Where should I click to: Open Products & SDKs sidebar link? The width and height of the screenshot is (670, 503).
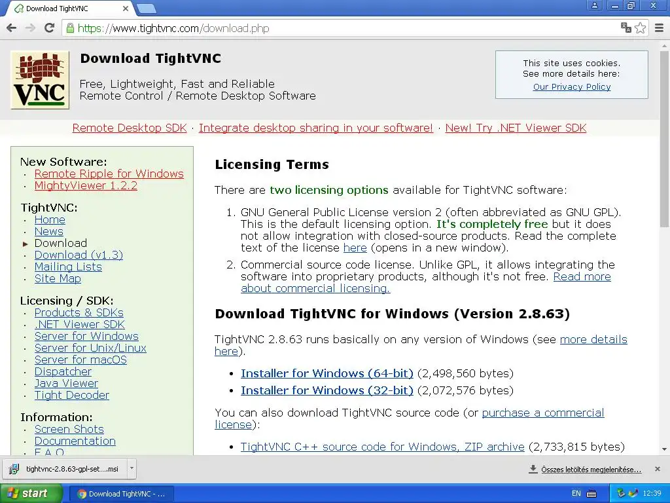coord(79,312)
